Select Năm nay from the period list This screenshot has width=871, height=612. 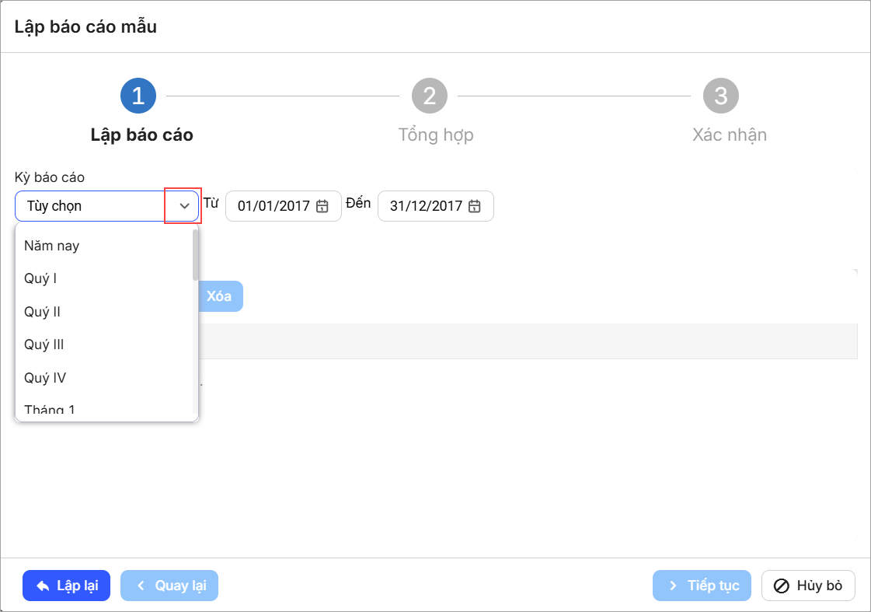(x=52, y=246)
